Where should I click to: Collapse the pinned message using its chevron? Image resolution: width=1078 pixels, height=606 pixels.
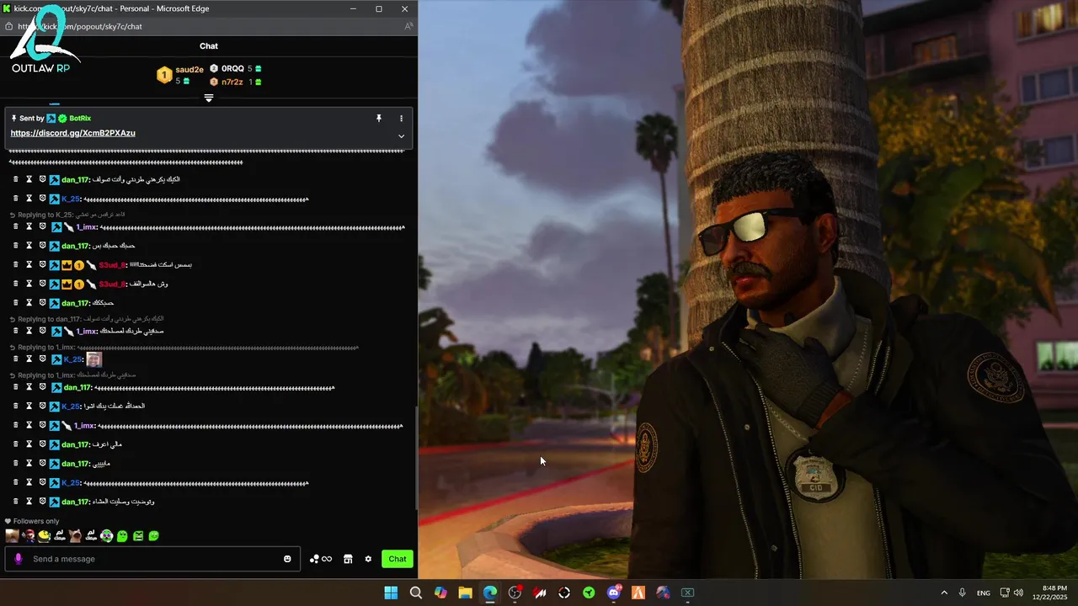[x=401, y=136]
